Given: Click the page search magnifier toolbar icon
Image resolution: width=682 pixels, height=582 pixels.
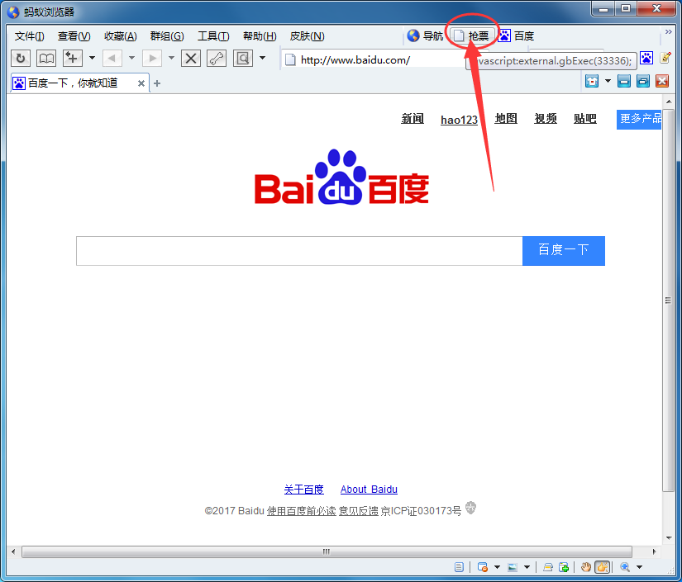Looking at the screenshot, I should pos(243,58).
